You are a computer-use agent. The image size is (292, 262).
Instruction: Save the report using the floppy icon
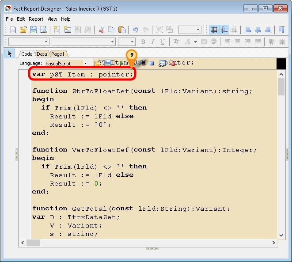pos(34,30)
